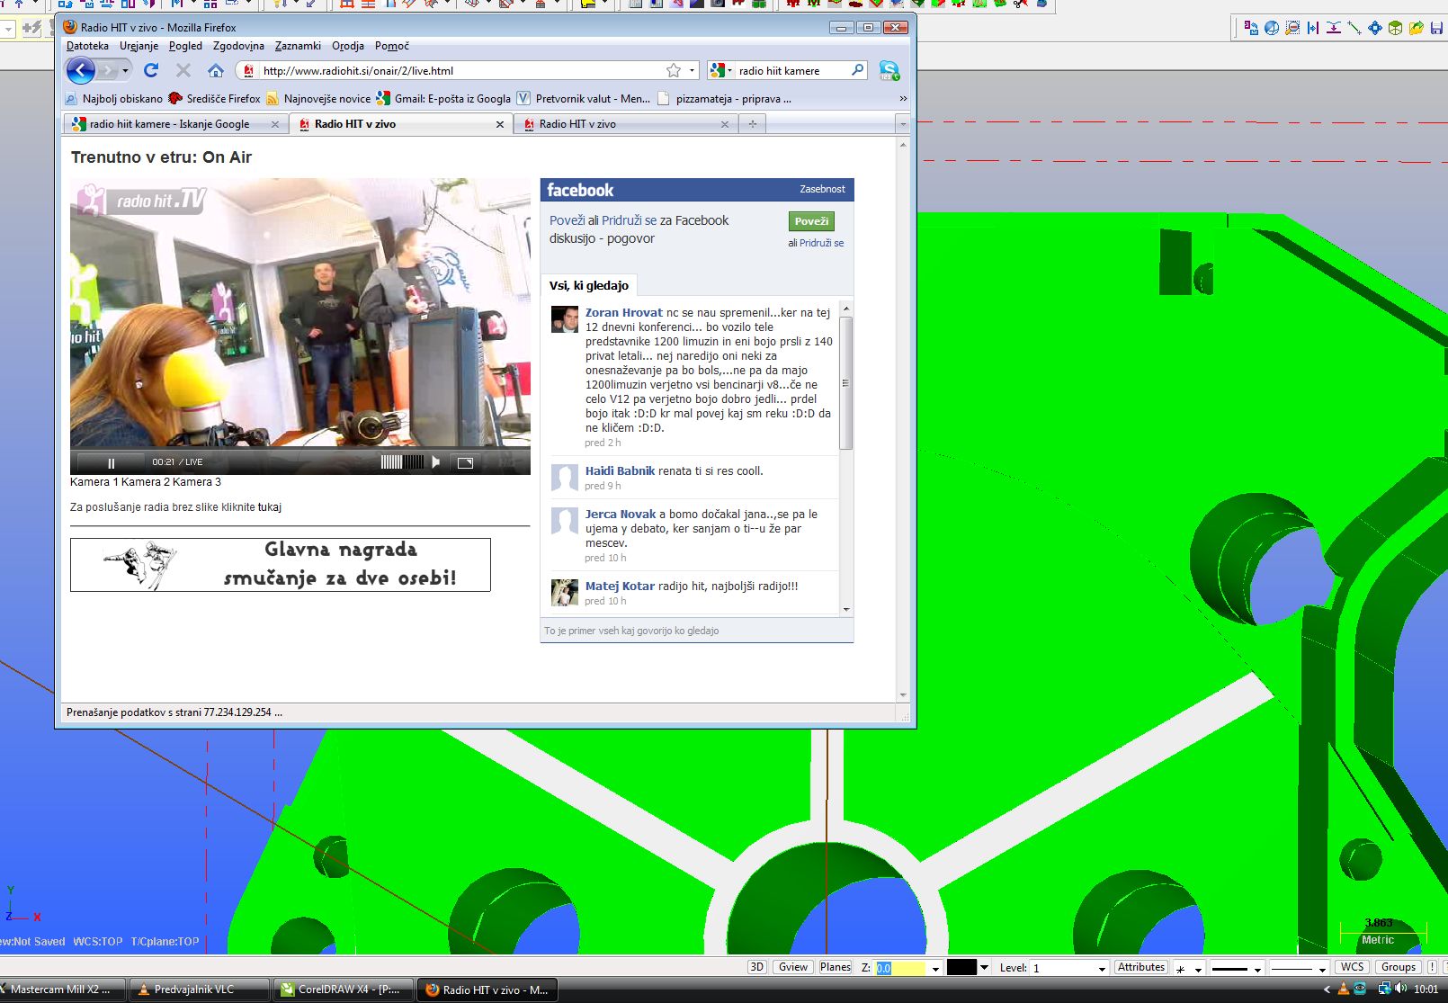Open Zoran Hrovat's profile link
Image resolution: width=1448 pixels, height=1003 pixels.
[624, 313]
